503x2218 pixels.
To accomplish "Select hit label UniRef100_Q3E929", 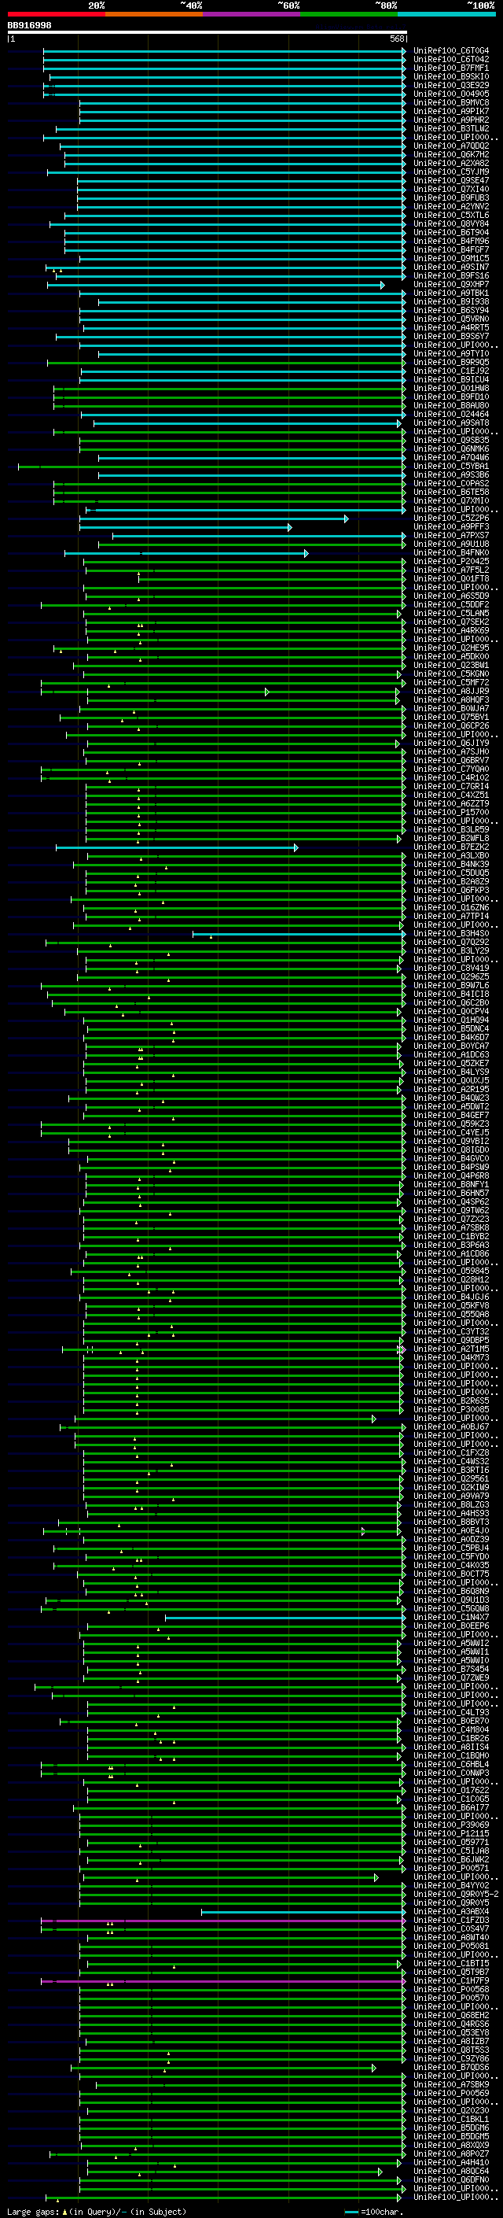I will (451, 85).
